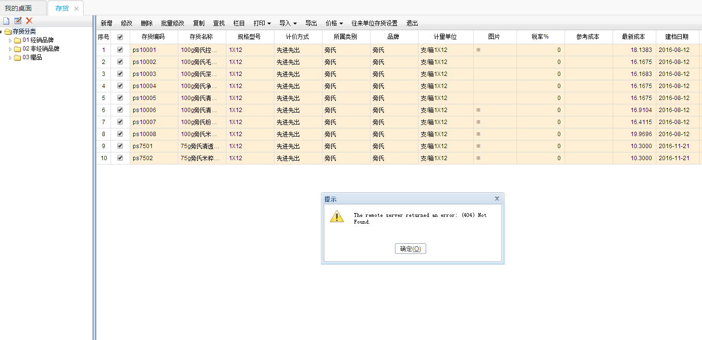Select the 存货 tab

[x=62, y=8]
